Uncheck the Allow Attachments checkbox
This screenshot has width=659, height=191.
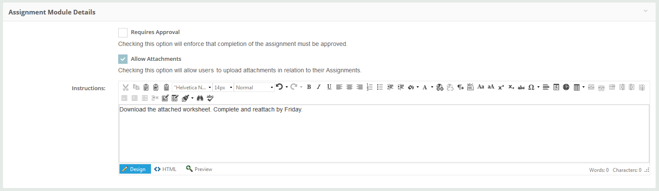pyautogui.click(x=123, y=59)
